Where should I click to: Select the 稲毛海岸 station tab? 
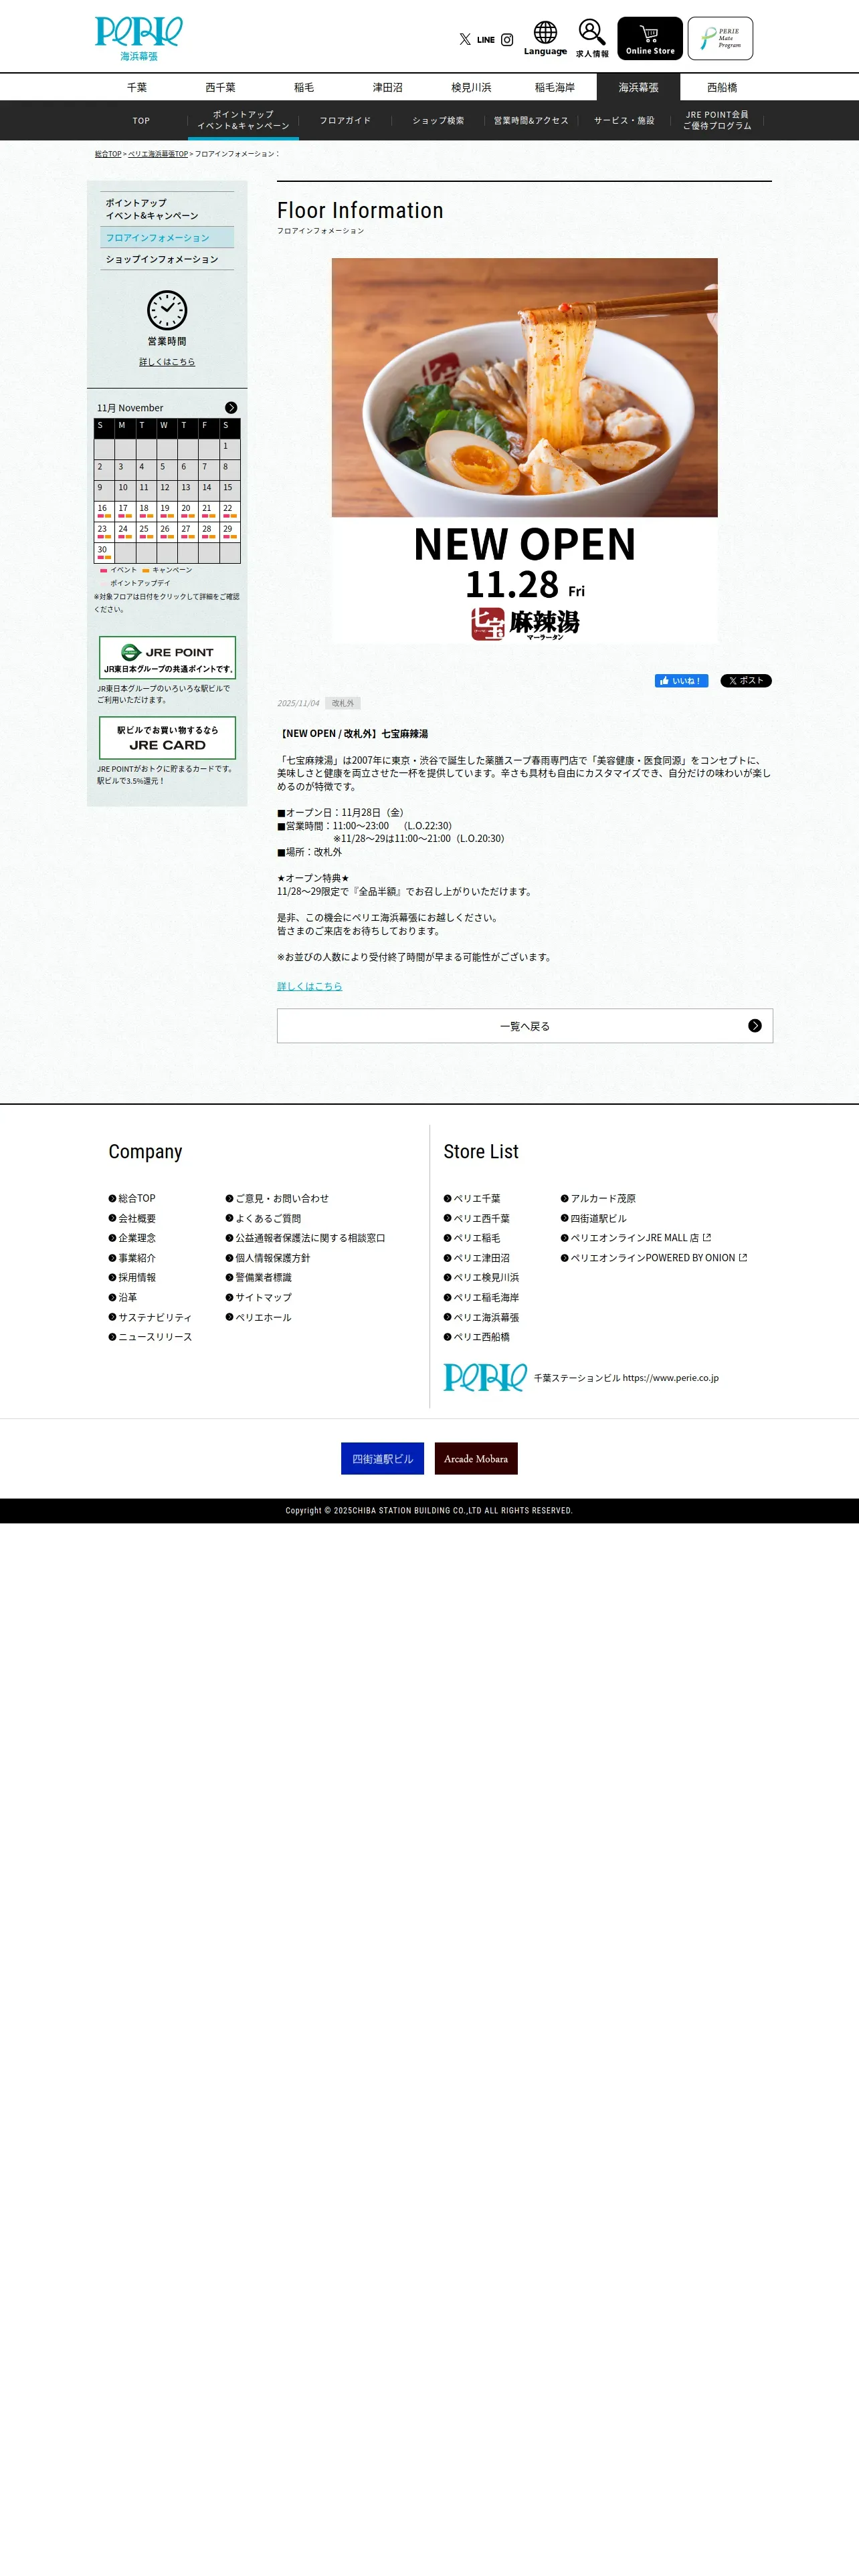pos(555,87)
